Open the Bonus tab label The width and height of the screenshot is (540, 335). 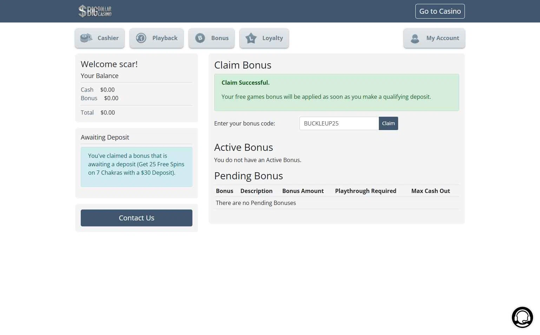[220, 38]
